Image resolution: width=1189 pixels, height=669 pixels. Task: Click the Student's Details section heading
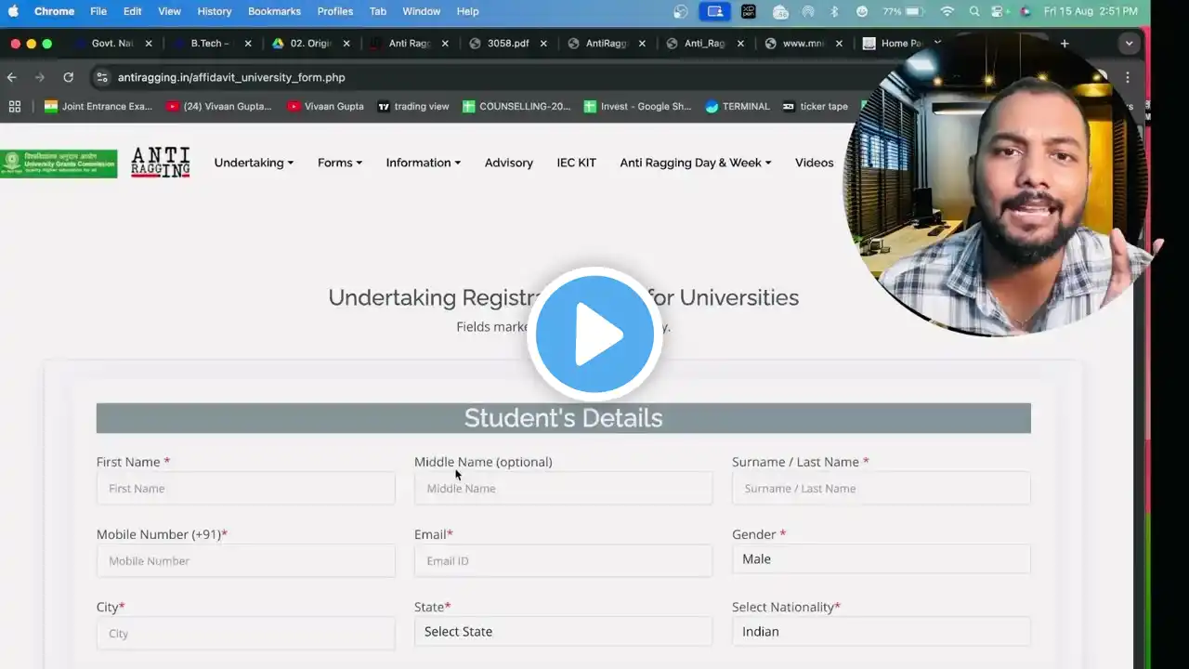(x=563, y=418)
